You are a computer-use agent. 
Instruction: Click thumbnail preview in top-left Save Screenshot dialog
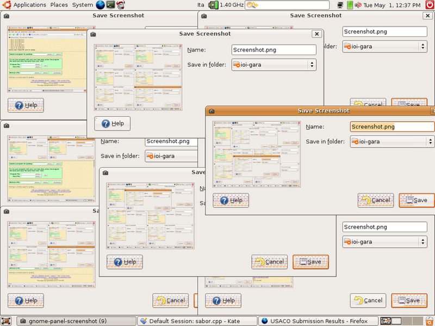47,59
